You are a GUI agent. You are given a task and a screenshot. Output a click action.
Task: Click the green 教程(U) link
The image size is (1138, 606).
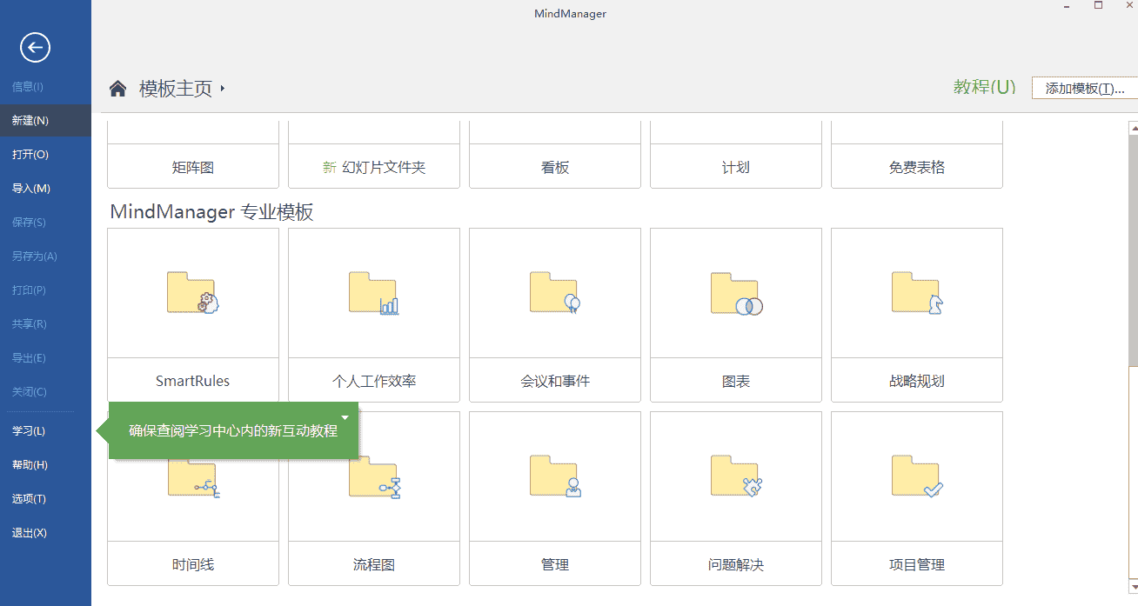tap(984, 87)
